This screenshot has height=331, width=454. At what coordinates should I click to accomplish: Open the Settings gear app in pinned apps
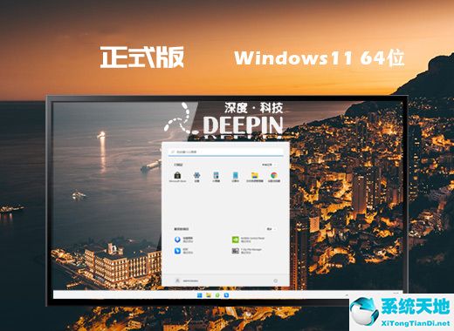(197, 177)
